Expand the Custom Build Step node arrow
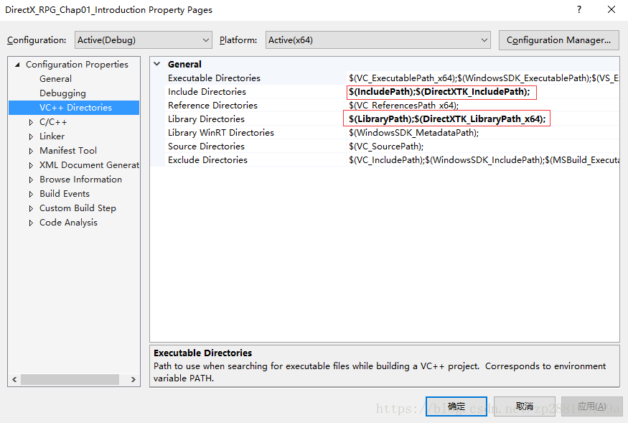The height and width of the screenshot is (423, 628). click(x=31, y=208)
